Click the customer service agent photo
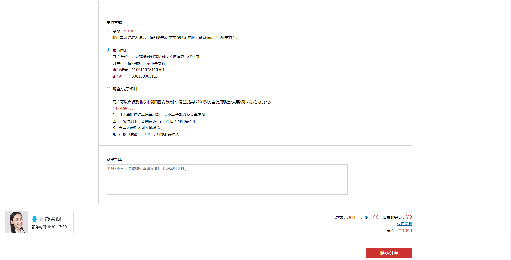Screen dimensions: 511x260 [17, 222]
